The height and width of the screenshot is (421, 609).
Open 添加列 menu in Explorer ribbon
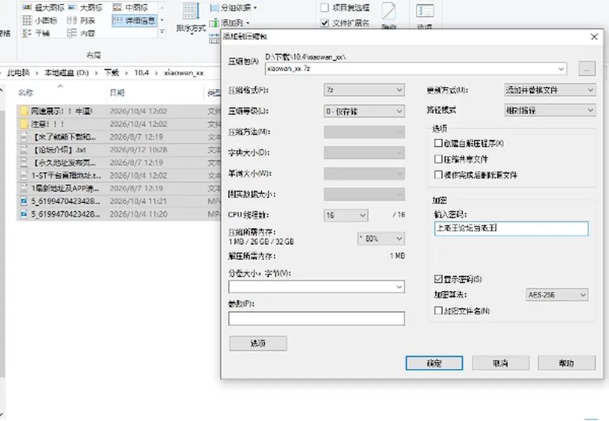[x=230, y=23]
